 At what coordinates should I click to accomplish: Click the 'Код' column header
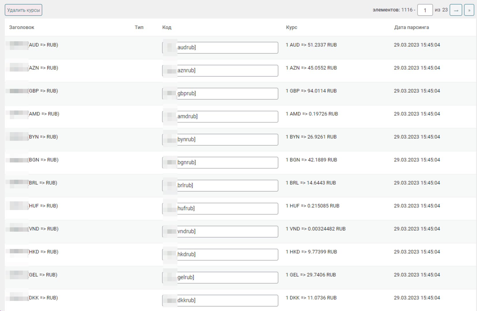(167, 27)
